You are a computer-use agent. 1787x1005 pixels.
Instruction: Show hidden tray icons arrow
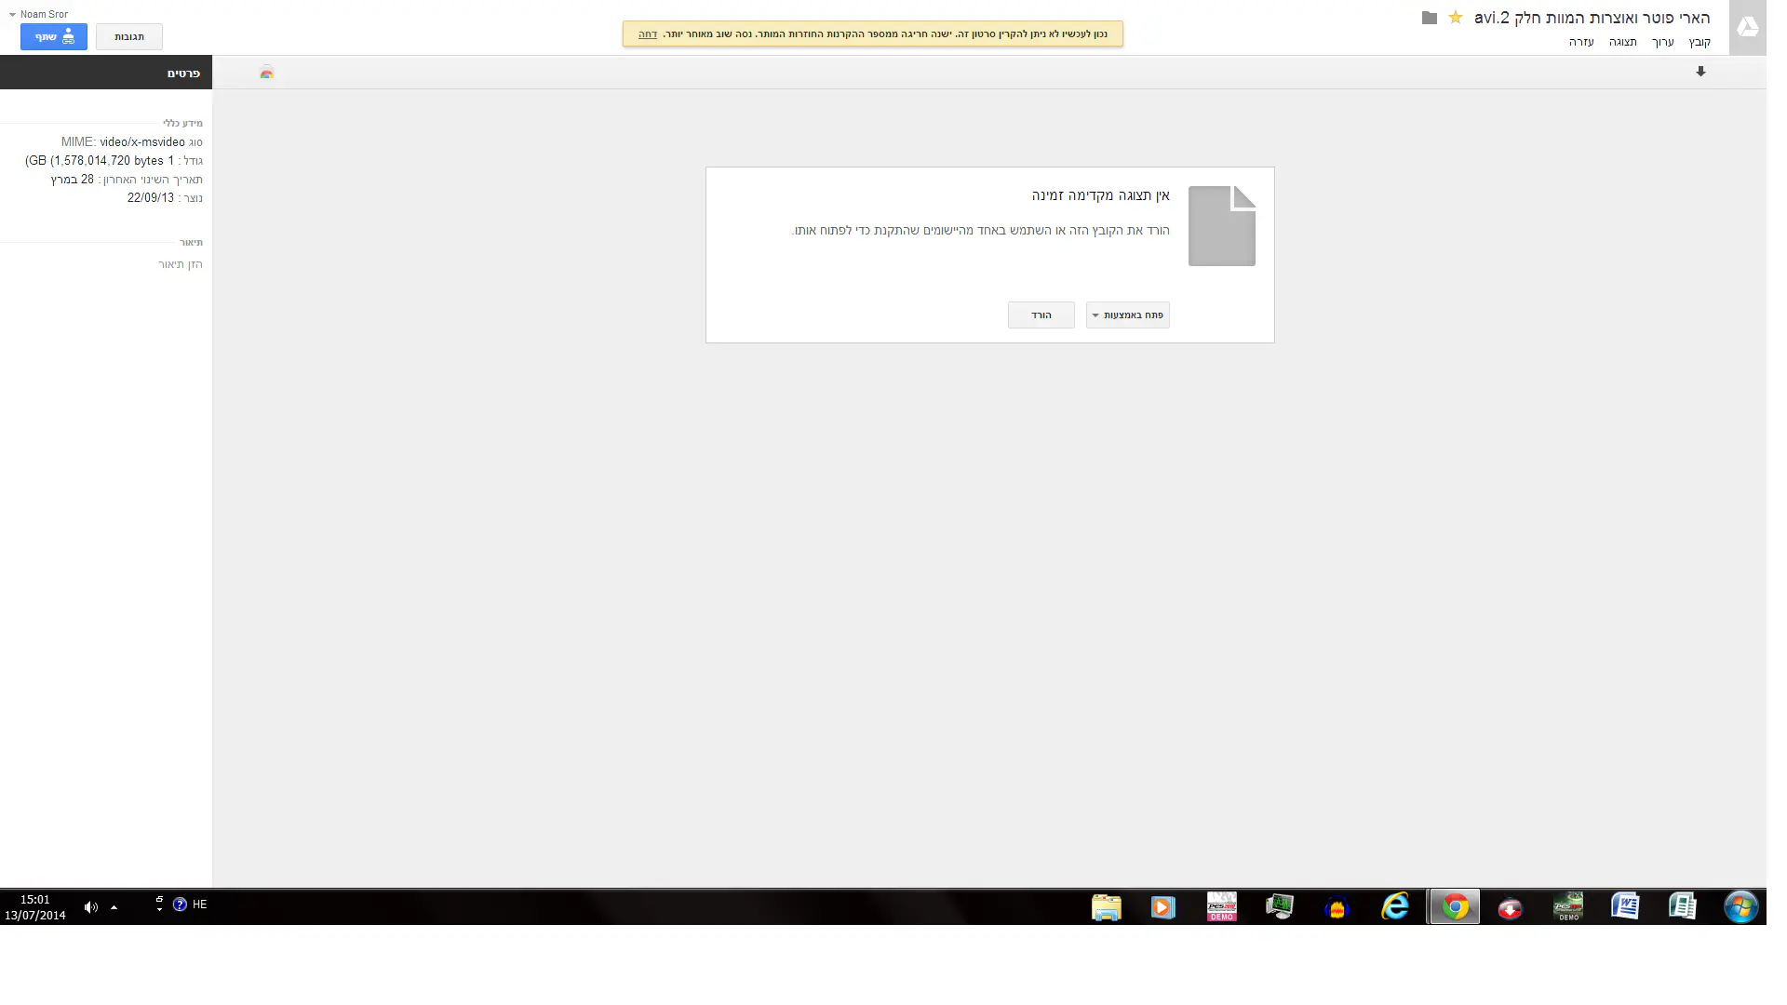[114, 906]
